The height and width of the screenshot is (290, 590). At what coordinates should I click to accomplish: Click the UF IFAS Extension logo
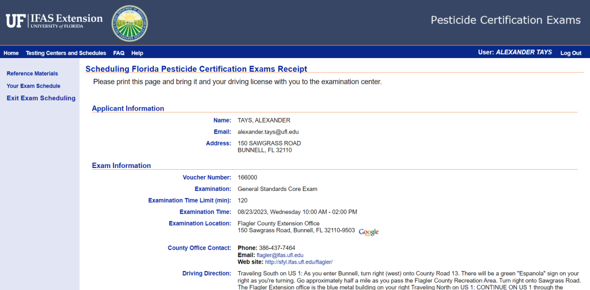(x=54, y=21)
